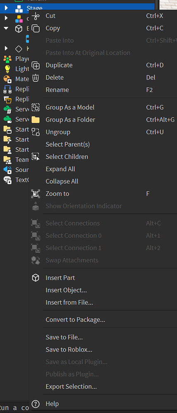Click the Ungroup icon

[x=35, y=132]
